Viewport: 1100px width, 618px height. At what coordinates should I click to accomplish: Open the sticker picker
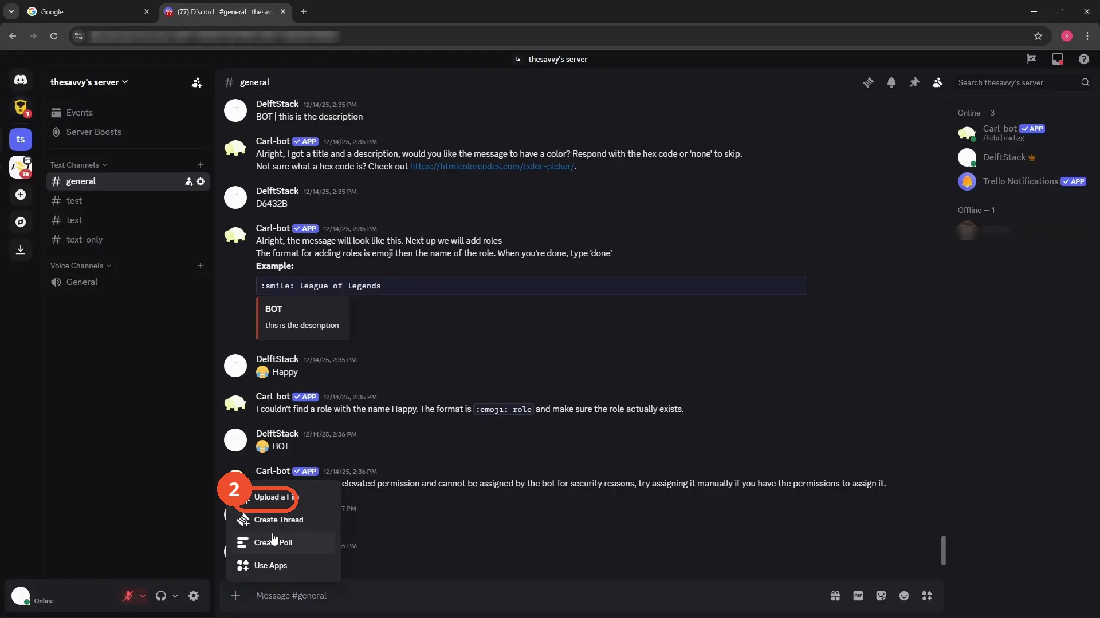[881, 596]
